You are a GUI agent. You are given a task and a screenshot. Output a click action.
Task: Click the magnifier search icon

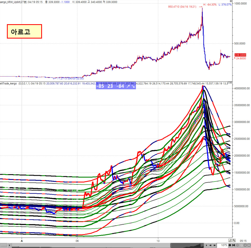click(x=234, y=240)
